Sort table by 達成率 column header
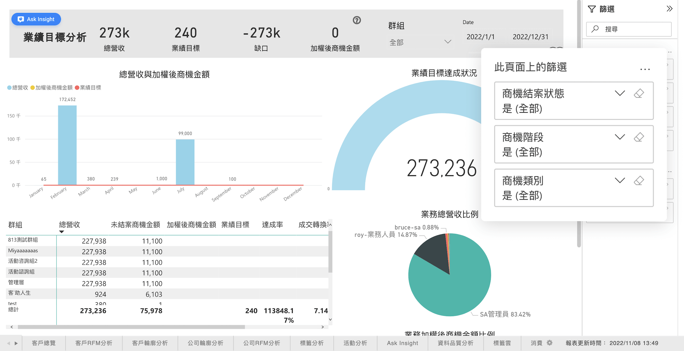This screenshot has height=351, width=684. tap(273, 225)
